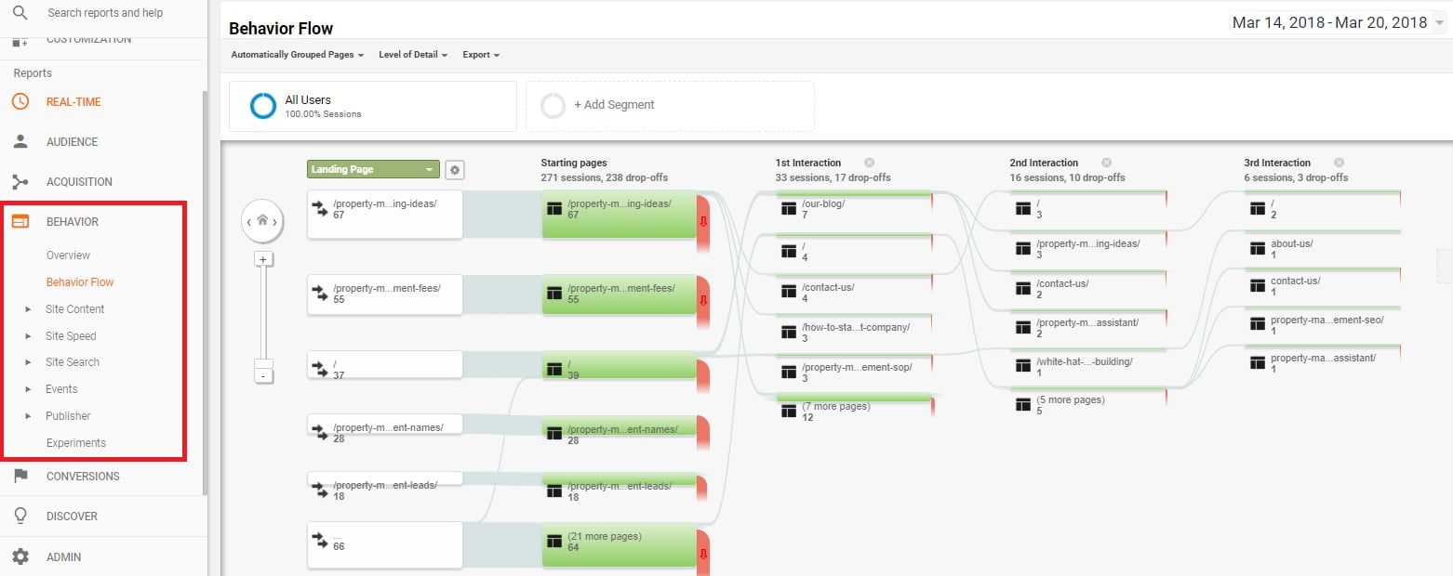Open Automatically Grouped Pages dropdown
The height and width of the screenshot is (576, 1453).
pyautogui.click(x=297, y=55)
